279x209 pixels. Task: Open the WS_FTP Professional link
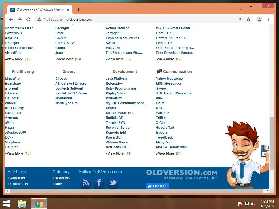tap(173, 28)
